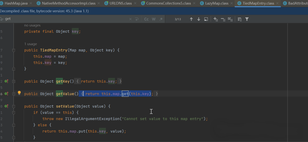Close the NativeMethodAccessorImpl.class tab
The image size is (308, 142).
tap(99, 3)
